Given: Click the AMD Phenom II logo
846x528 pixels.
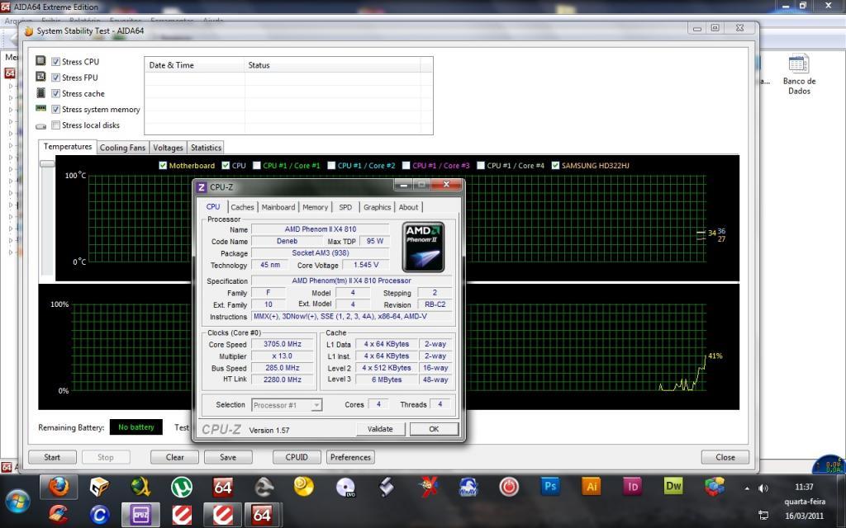Looking at the screenshot, I should (424, 247).
